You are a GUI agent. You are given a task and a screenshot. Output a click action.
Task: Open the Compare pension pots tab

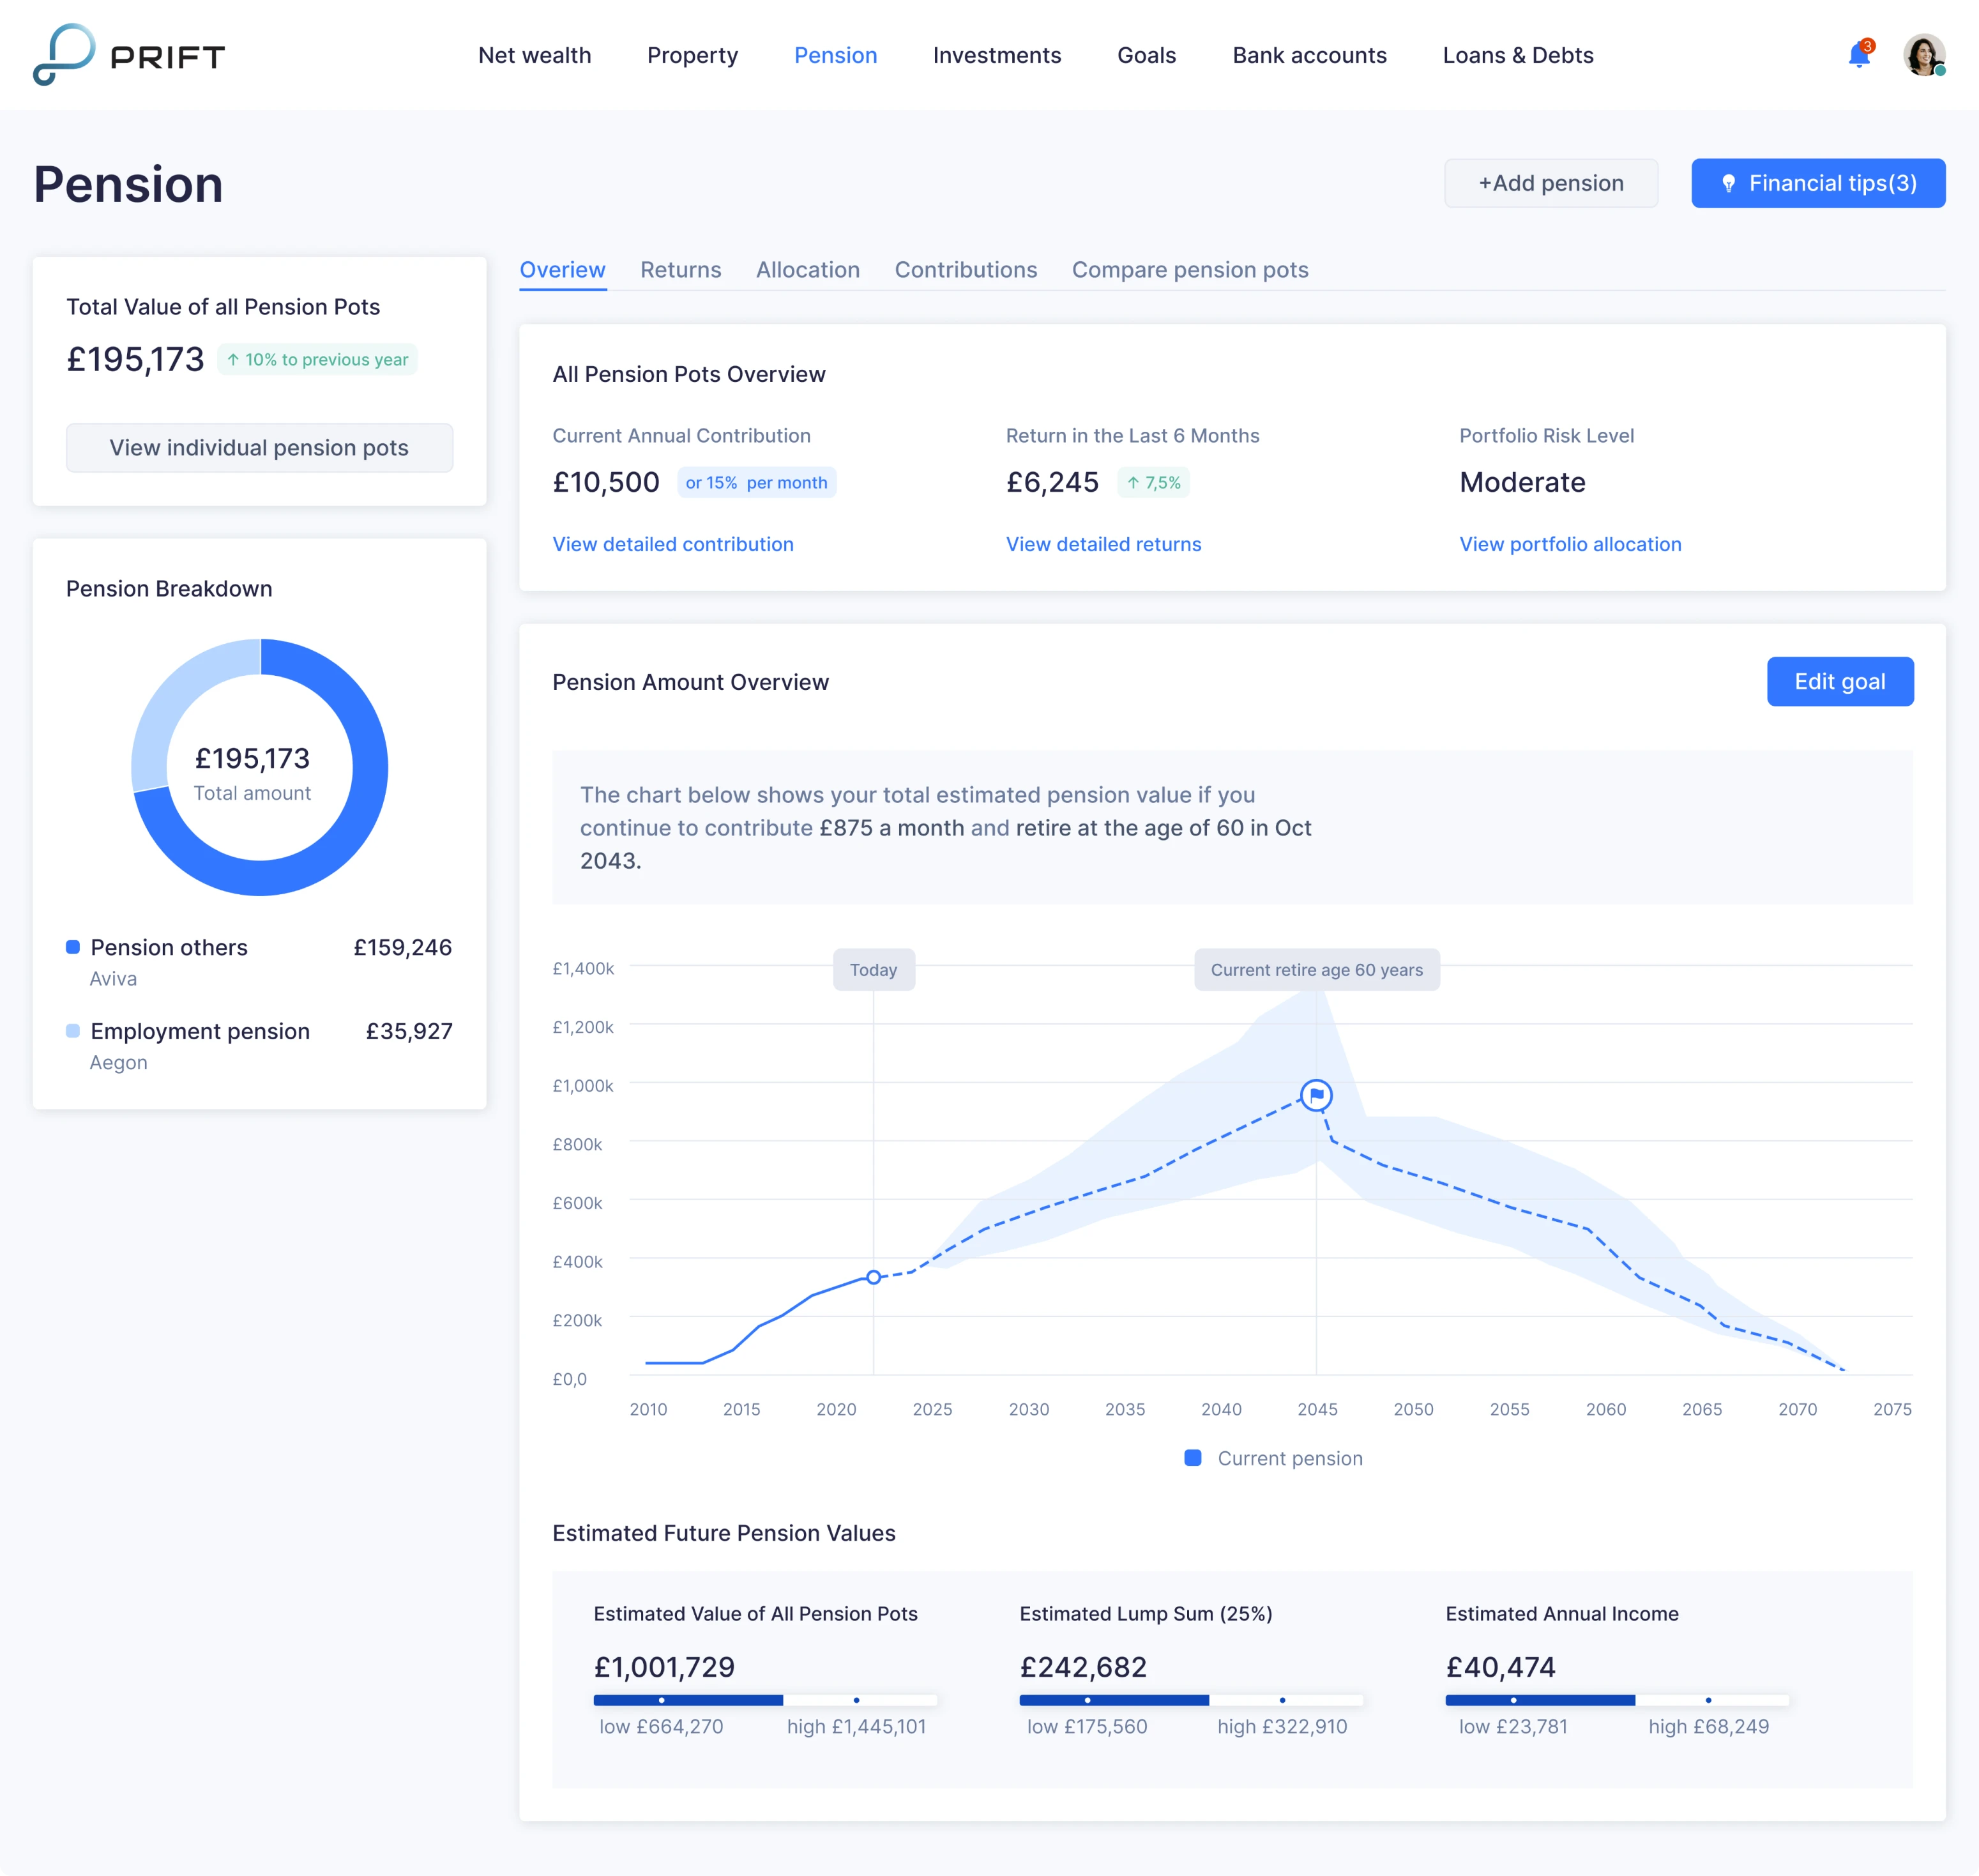pos(1190,270)
